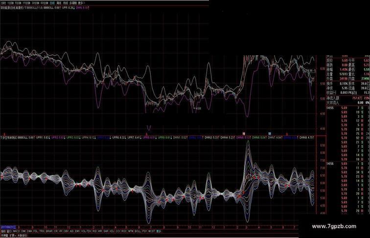Switch to the 月线 monthly tab
The height and width of the screenshot is (238, 370).
tap(66, 3)
